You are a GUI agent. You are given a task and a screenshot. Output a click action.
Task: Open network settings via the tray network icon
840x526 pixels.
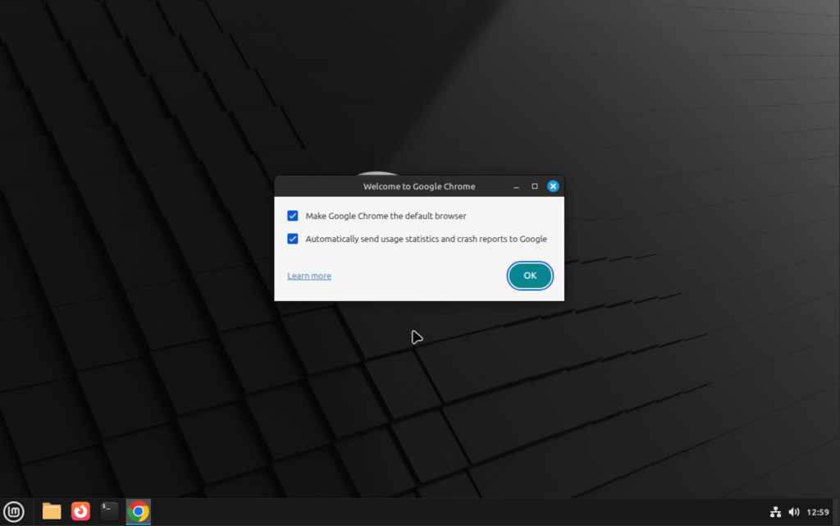tap(775, 511)
